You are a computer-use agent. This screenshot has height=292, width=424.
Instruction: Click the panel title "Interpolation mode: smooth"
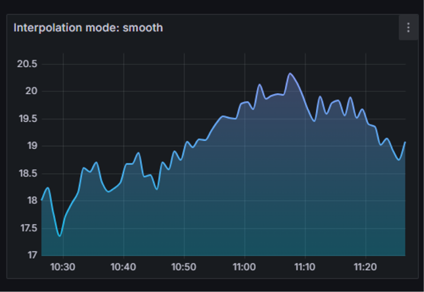point(88,28)
